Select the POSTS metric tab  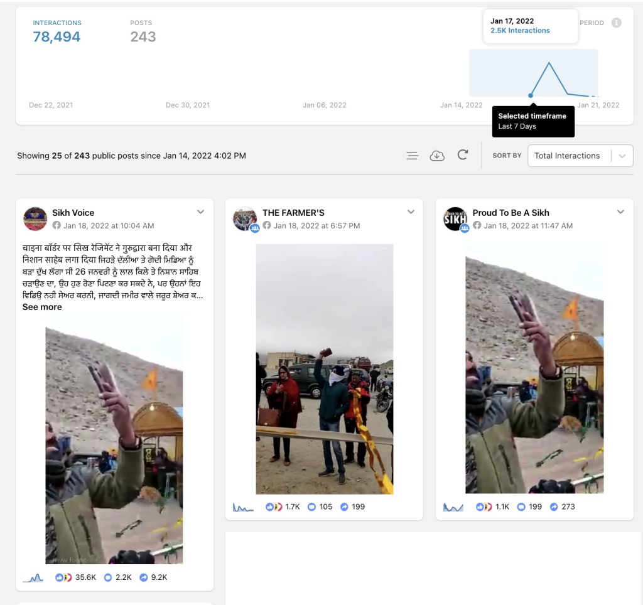click(143, 31)
